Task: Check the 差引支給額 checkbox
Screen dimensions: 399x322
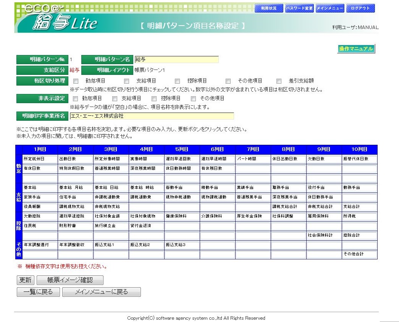Action: [x=279, y=81]
